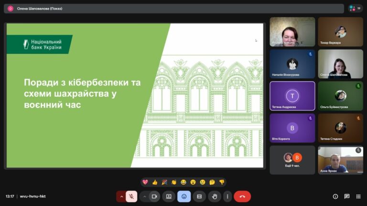Viewport: 367px width, 206px height.
Task: Click the 13:17 clock text
Action: coord(10,196)
